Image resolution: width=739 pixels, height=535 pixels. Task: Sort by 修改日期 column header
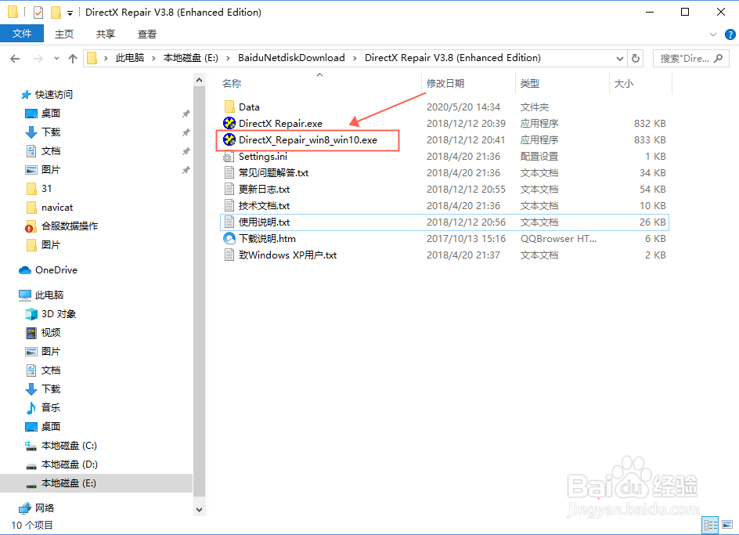tap(445, 84)
